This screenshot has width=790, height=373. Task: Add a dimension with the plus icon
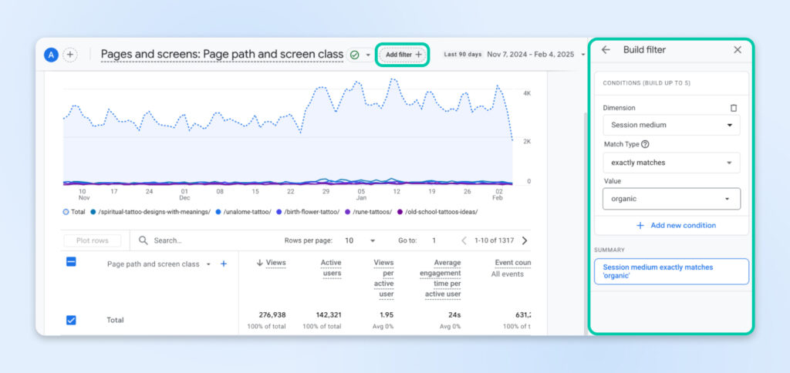[224, 264]
